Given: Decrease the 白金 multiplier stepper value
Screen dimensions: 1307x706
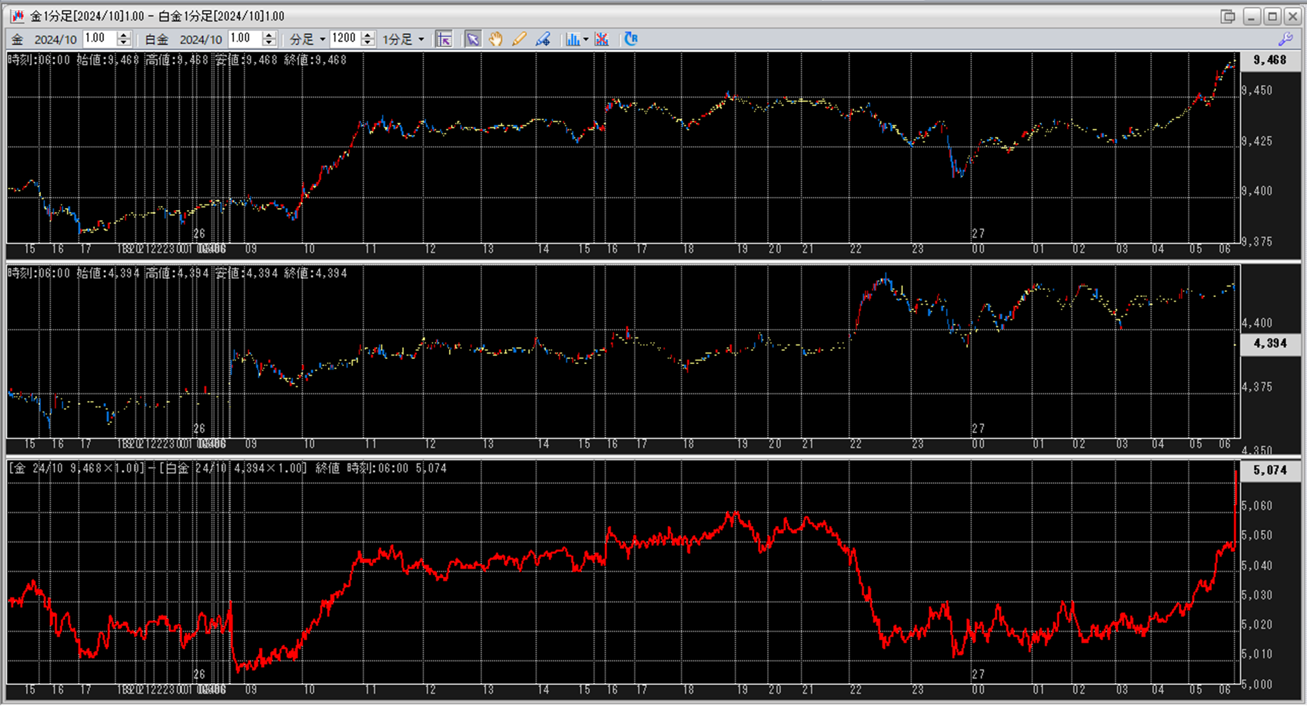Looking at the screenshot, I should tap(269, 44).
